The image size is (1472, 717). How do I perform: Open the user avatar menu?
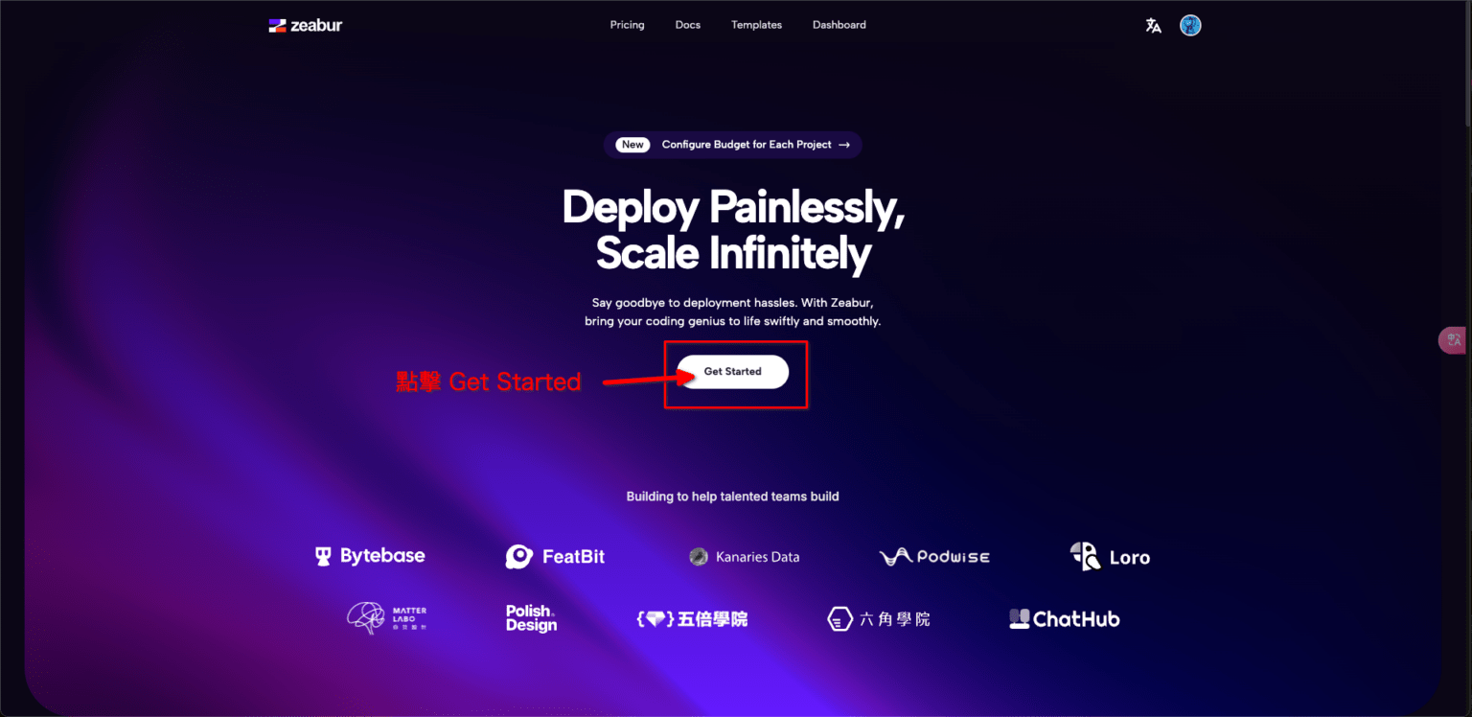click(x=1190, y=26)
